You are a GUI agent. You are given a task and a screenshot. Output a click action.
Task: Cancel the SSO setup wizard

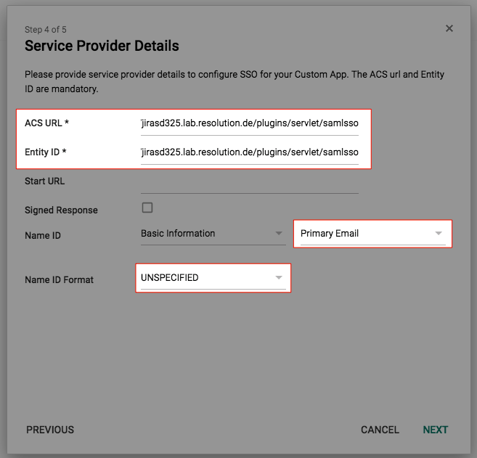[380, 430]
